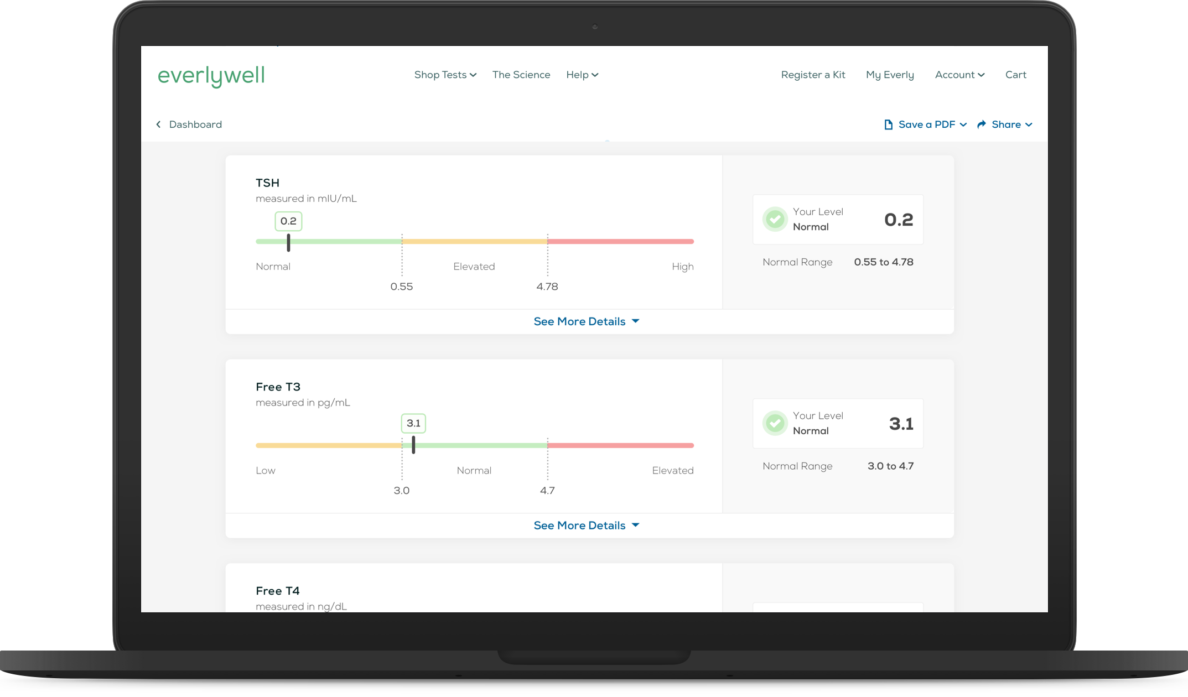This screenshot has height=697, width=1188.
Task: Click the PDF document icon
Action: (888, 124)
